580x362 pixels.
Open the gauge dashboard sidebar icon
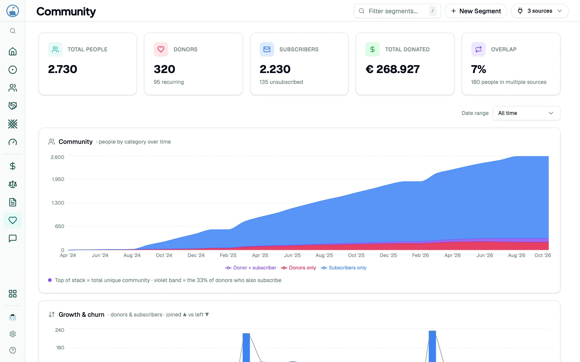tap(13, 142)
